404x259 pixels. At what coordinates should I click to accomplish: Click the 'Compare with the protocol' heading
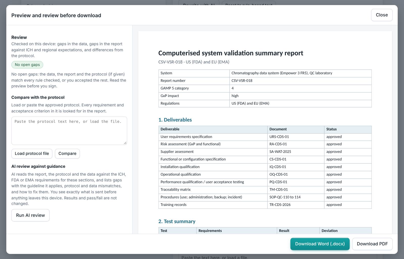click(38, 97)
